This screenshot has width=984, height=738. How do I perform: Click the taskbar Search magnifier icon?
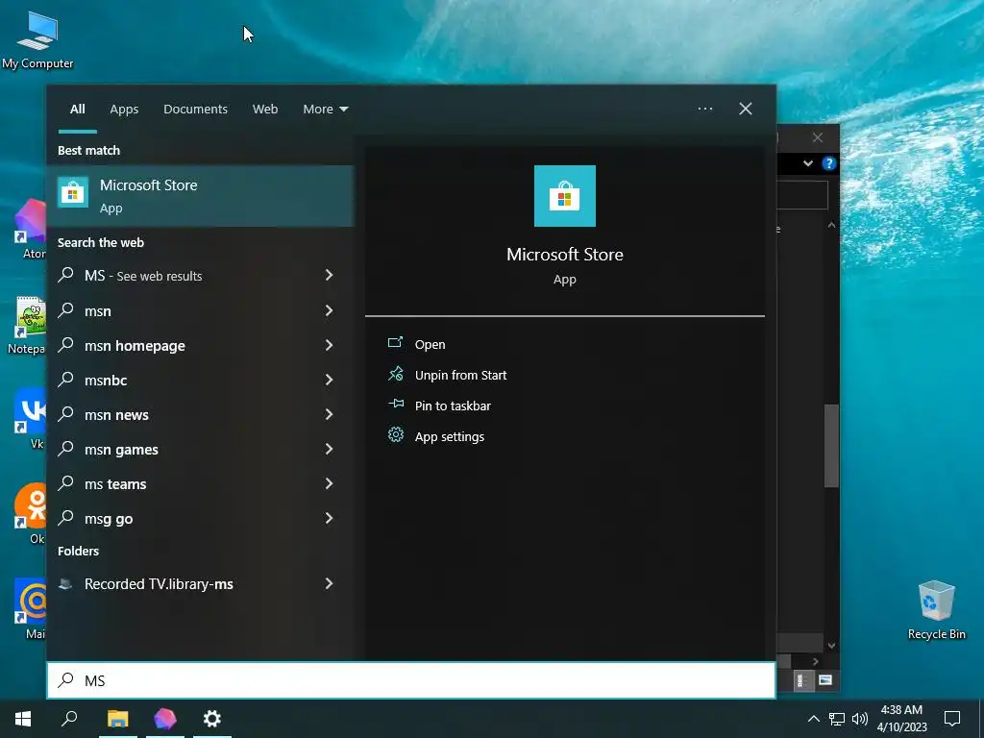[x=69, y=719]
